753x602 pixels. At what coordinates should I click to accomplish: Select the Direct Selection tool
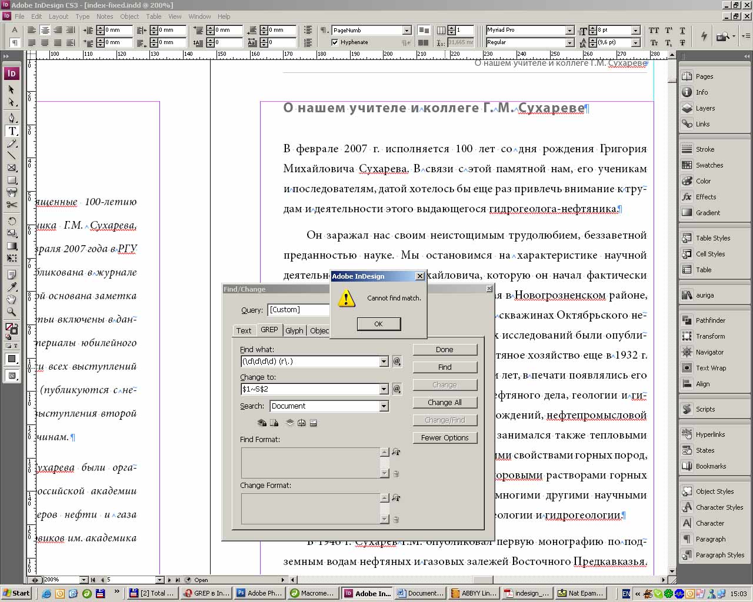(12, 102)
